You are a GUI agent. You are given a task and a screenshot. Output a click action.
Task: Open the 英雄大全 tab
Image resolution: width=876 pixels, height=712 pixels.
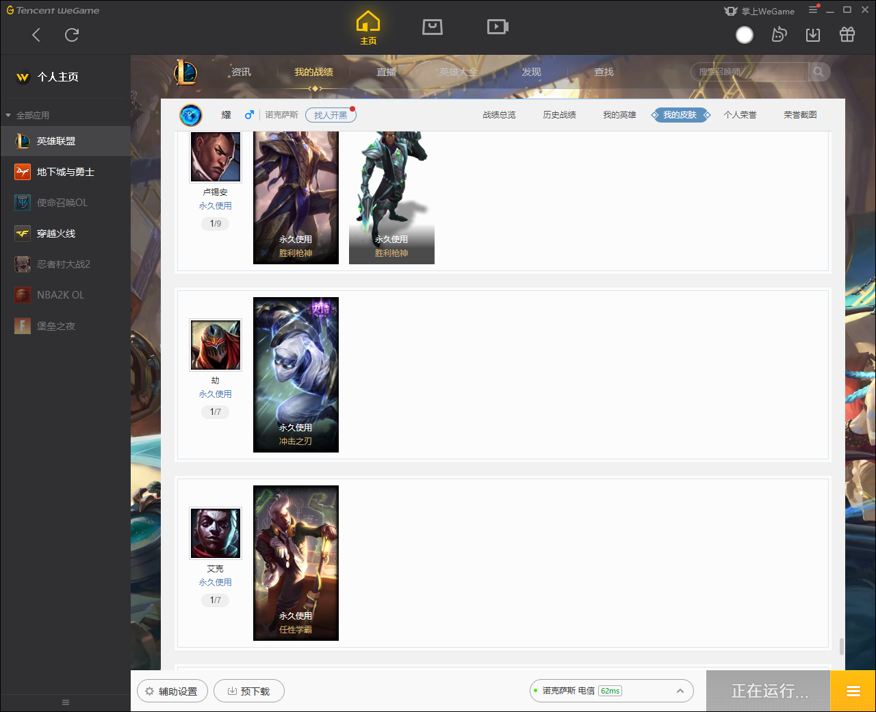(459, 72)
